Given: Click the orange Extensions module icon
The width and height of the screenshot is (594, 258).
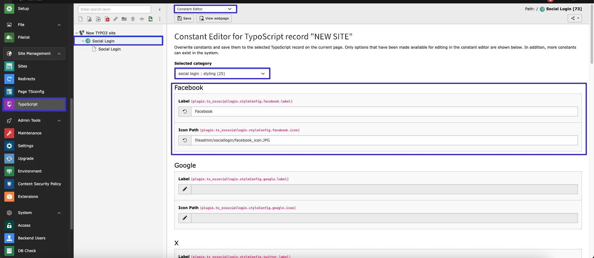Looking at the screenshot, I should point(9,197).
